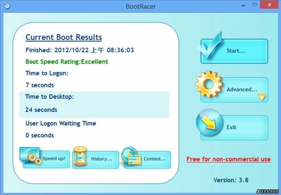Click the User Logon Waiting Time label

pos(61,123)
